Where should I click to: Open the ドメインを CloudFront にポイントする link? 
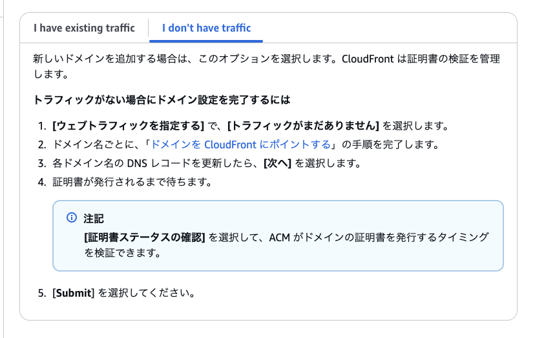coord(240,144)
